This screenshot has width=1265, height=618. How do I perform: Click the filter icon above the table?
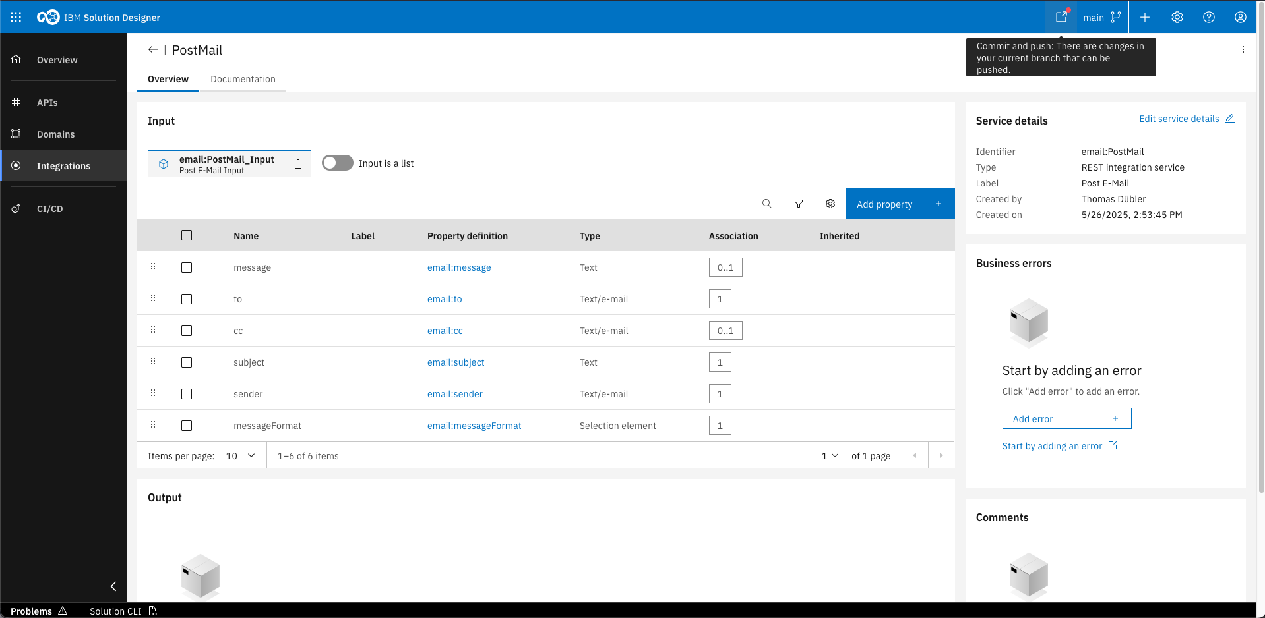[798, 204]
